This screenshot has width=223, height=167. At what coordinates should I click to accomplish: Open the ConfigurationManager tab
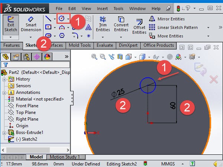(x=26, y=57)
